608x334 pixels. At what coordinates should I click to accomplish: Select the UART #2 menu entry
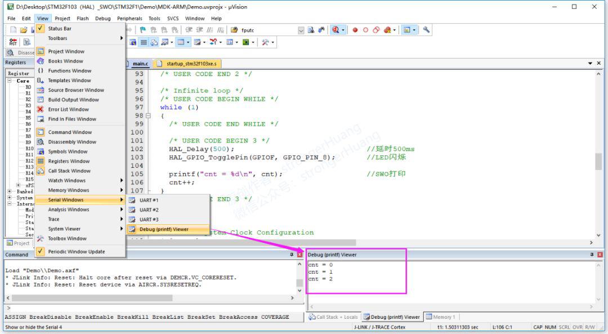click(168, 210)
